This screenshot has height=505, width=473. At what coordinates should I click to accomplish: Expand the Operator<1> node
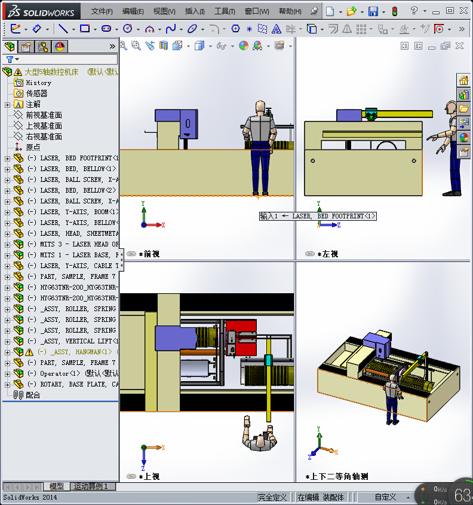[7, 374]
